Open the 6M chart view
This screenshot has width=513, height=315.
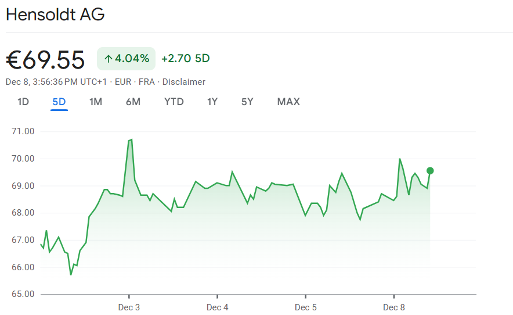(x=133, y=102)
